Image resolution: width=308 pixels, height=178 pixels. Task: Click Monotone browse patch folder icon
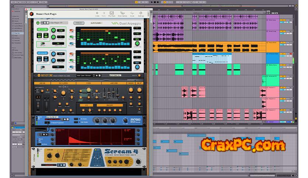pos(97,75)
